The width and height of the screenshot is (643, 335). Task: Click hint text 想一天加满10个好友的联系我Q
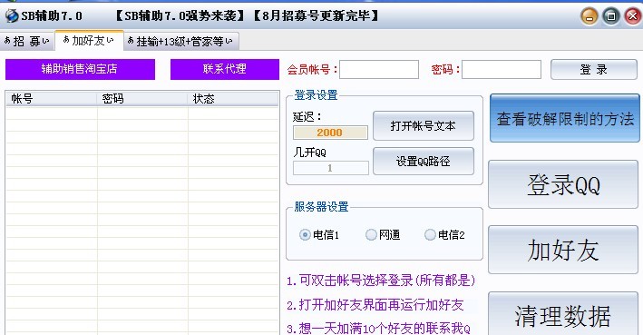(378, 329)
